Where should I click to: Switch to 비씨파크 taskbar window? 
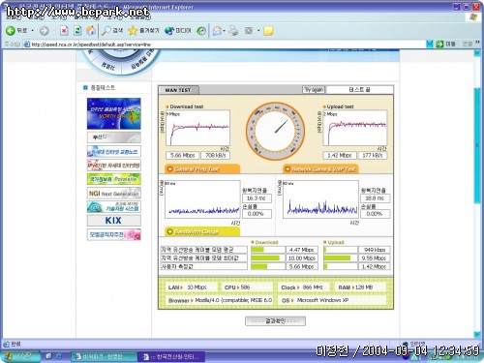[104, 356]
